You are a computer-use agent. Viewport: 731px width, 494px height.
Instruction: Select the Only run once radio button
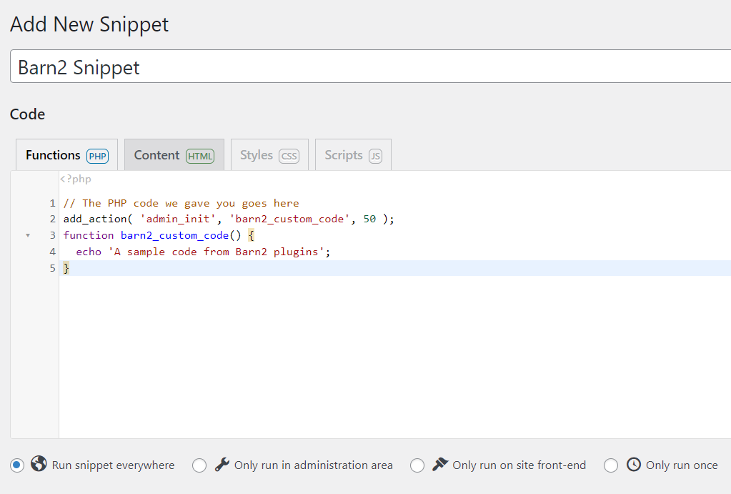[x=611, y=465]
